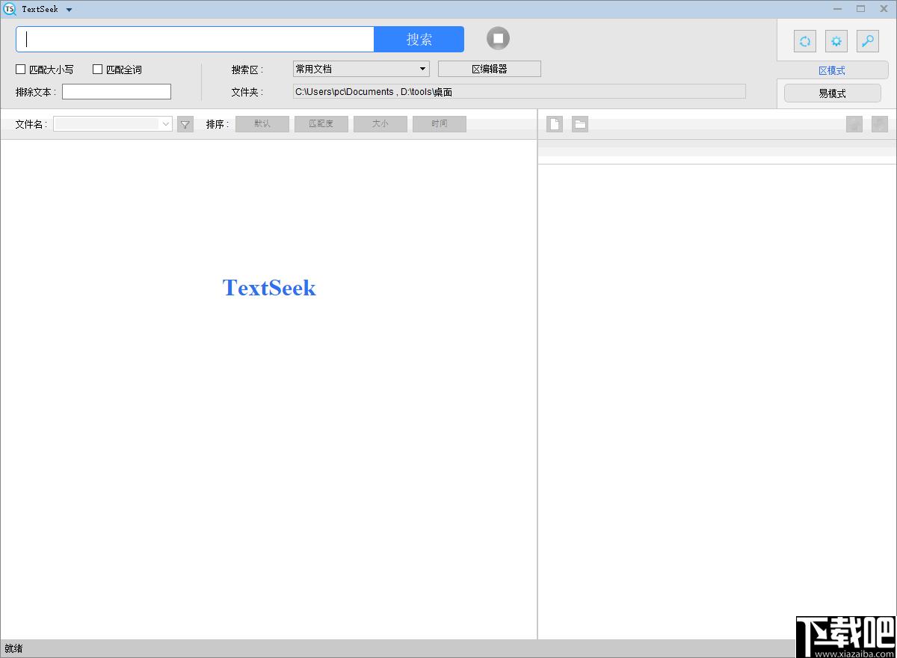897x658 pixels.
Task: Click the 就绪 status bar text
Action: tap(13, 648)
